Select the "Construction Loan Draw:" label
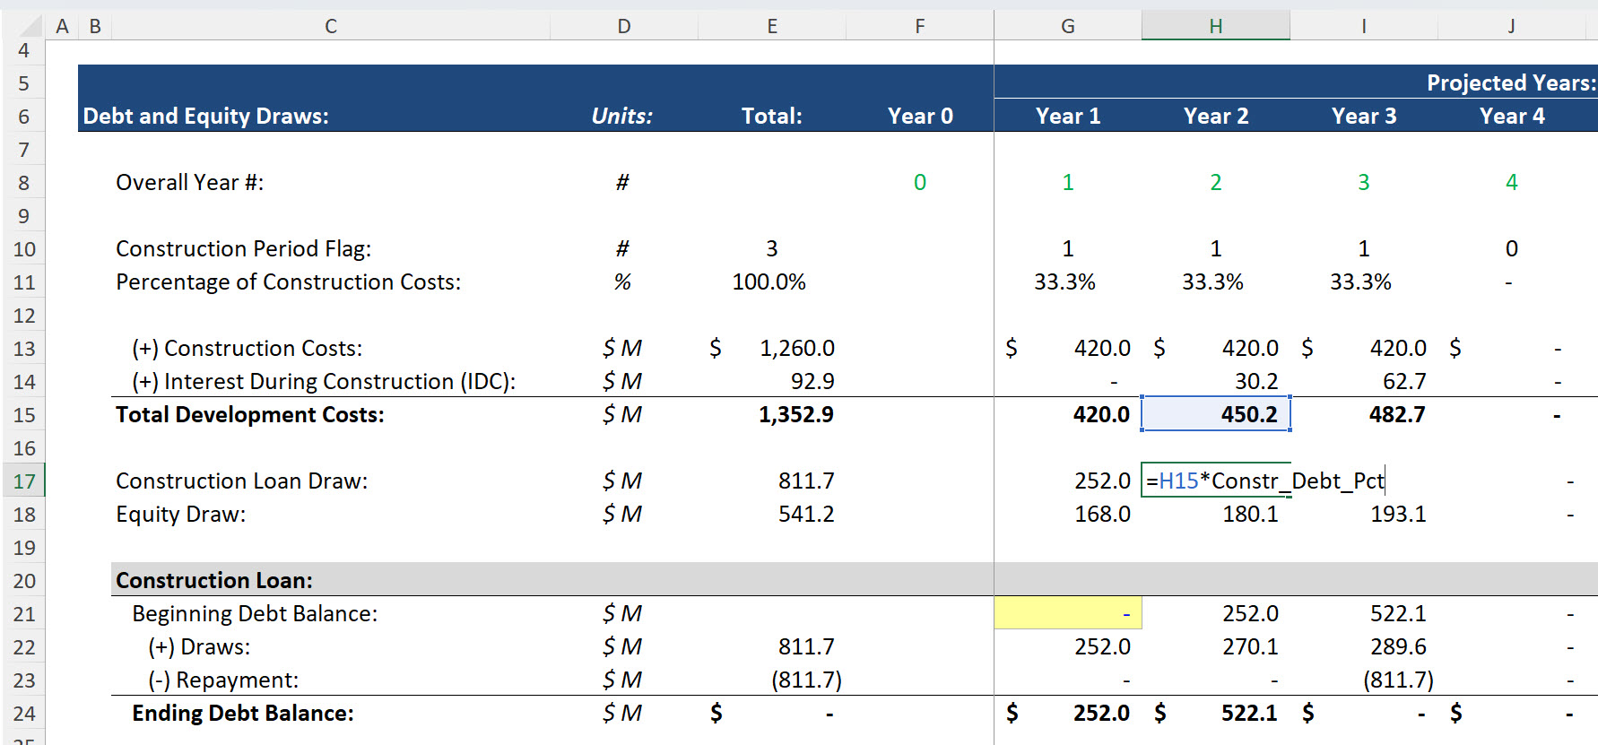 pos(241,481)
